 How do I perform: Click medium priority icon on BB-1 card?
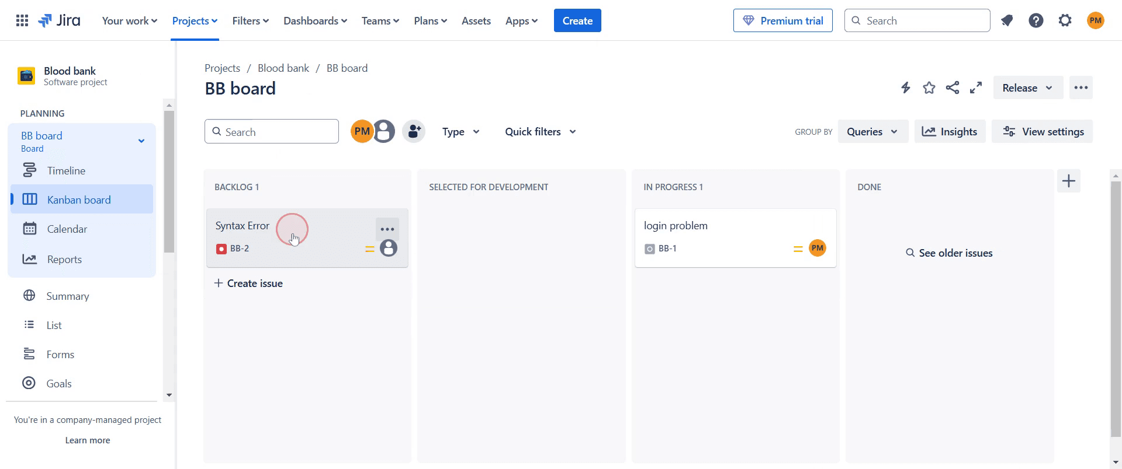point(798,249)
